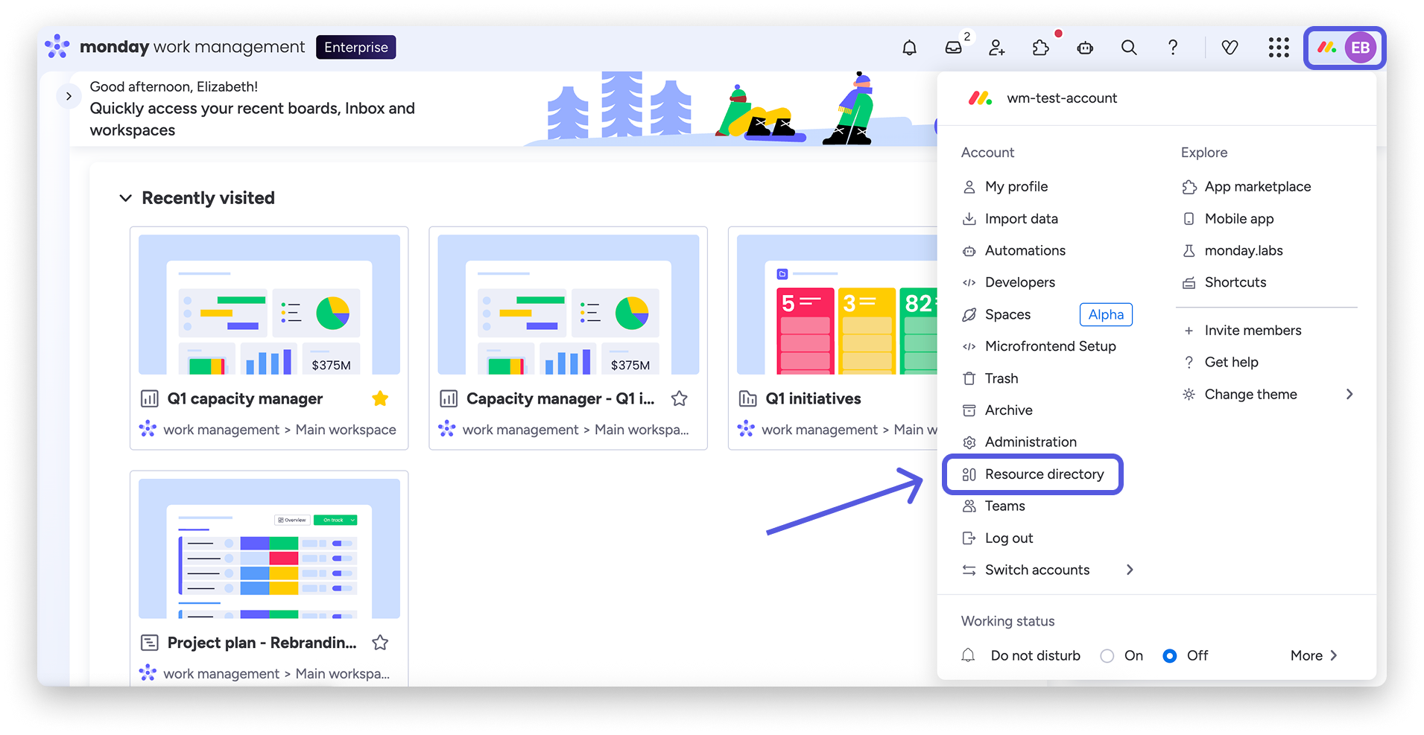Open the Capacity manager - Q1 thumbnail
The width and height of the screenshot is (1424, 735).
click(x=568, y=305)
